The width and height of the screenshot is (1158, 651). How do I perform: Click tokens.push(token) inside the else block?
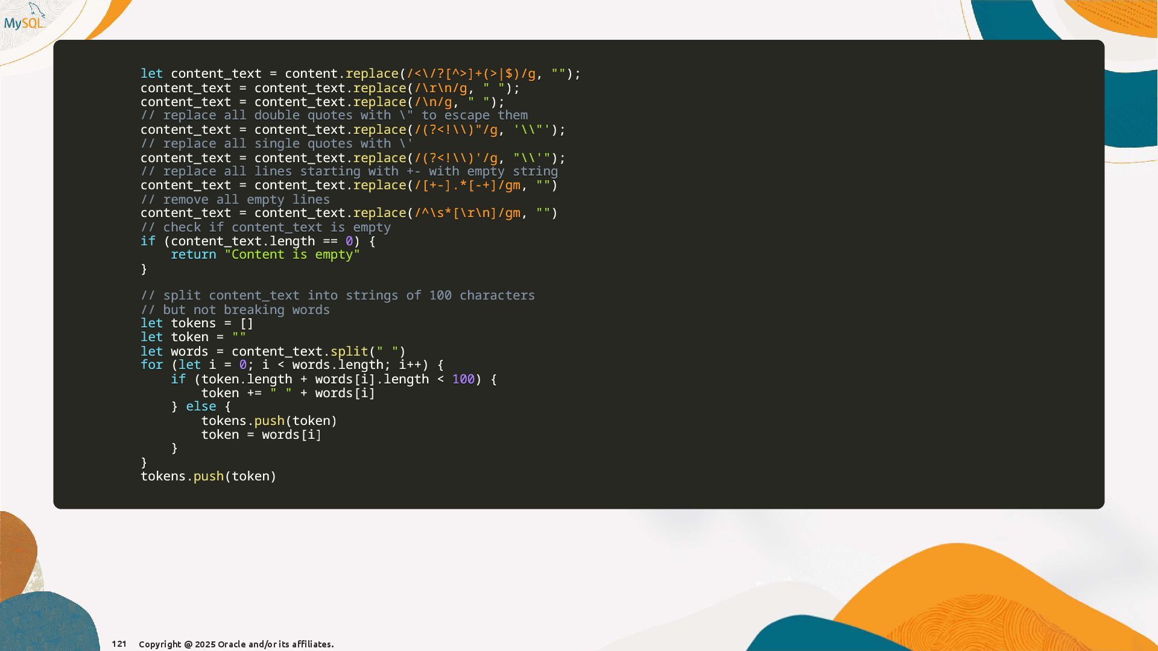(x=269, y=421)
